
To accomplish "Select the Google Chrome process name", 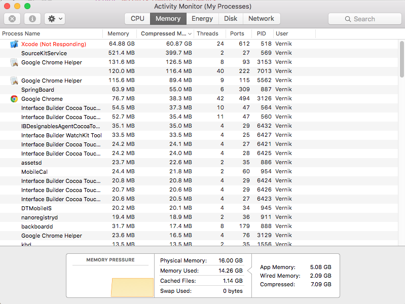I will pos(42,99).
